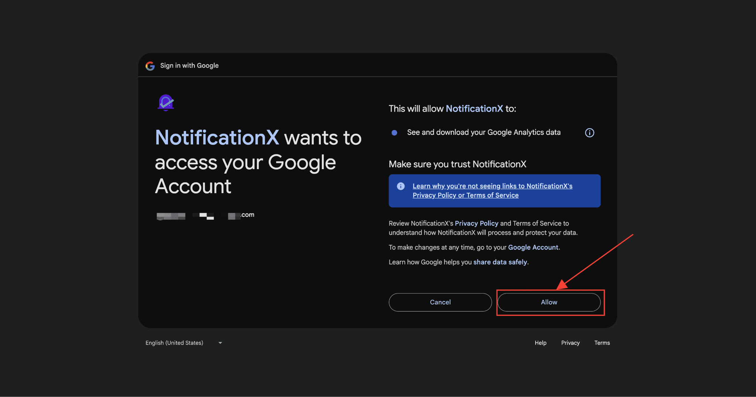Click 'Make sure you trust NotificationX' heading
Image resolution: width=756 pixels, height=397 pixels.
(457, 164)
